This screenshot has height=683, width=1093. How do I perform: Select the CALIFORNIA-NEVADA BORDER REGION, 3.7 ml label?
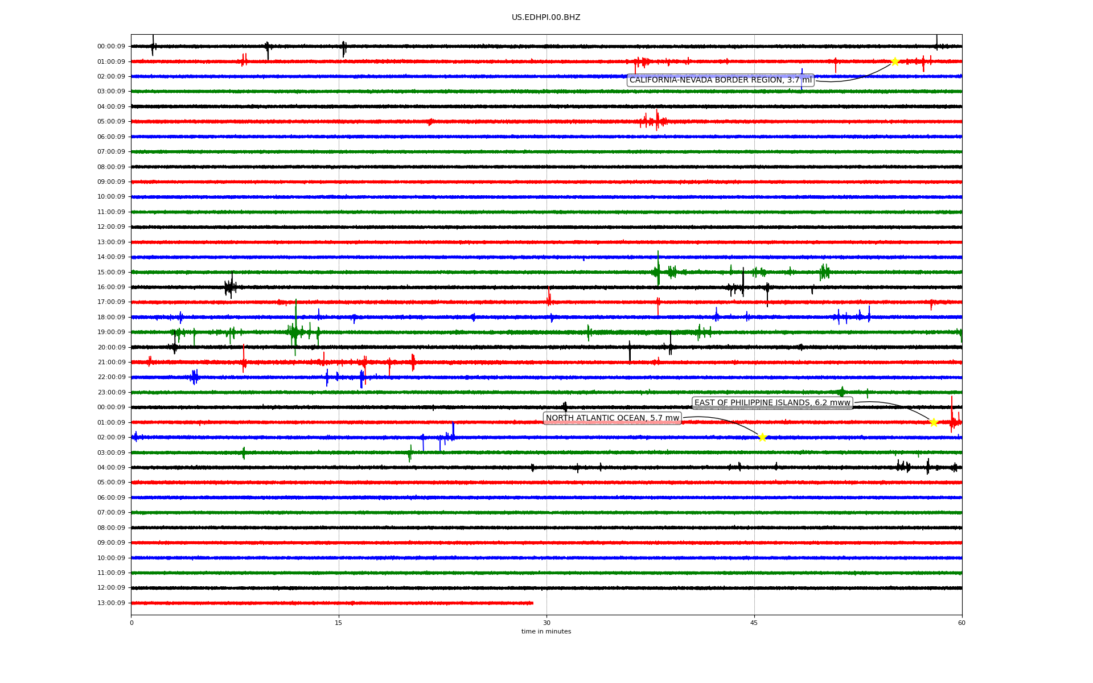(x=721, y=80)
